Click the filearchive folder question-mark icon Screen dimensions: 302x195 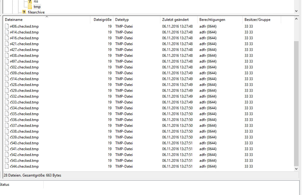point(24,12)
